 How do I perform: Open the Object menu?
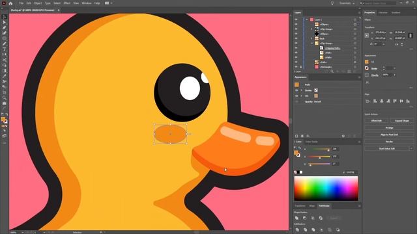pos(38,3)
